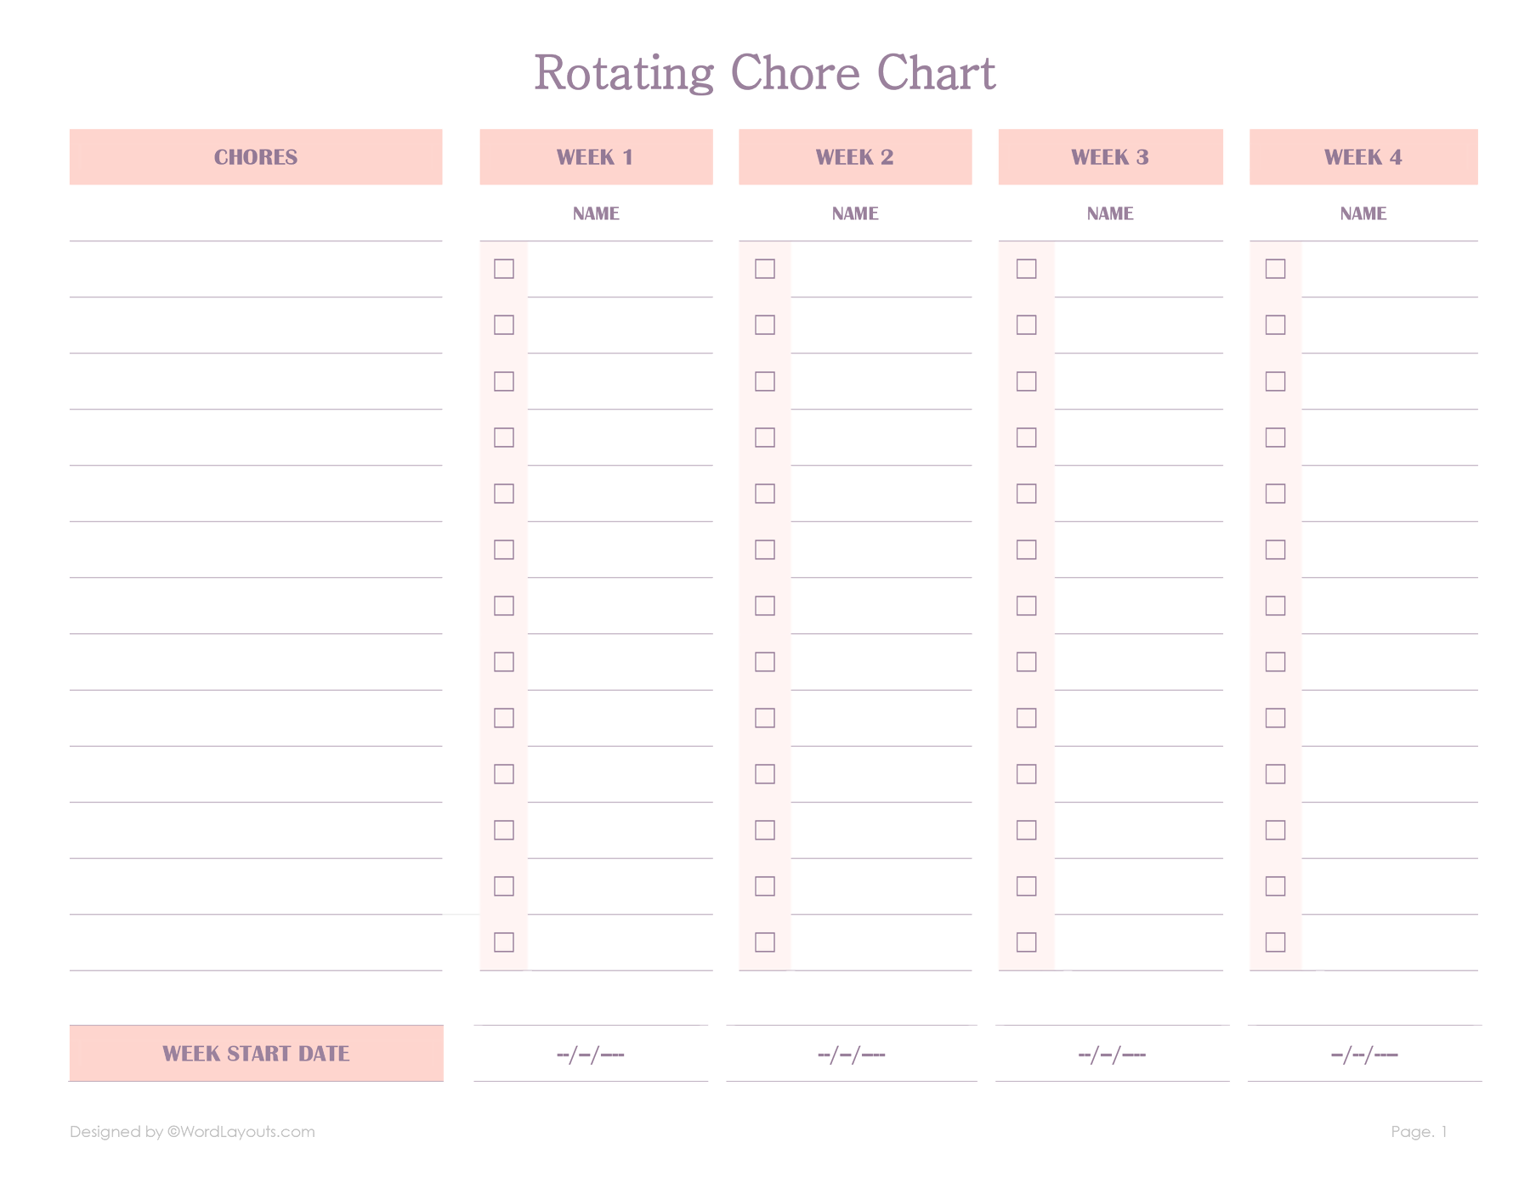This screenshot has height=1182, width=1530.
Task: Select the WEEK 1 header
Action: point(595,157)
